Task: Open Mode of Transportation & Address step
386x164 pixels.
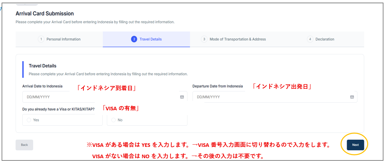Action: tap(233, 39)
